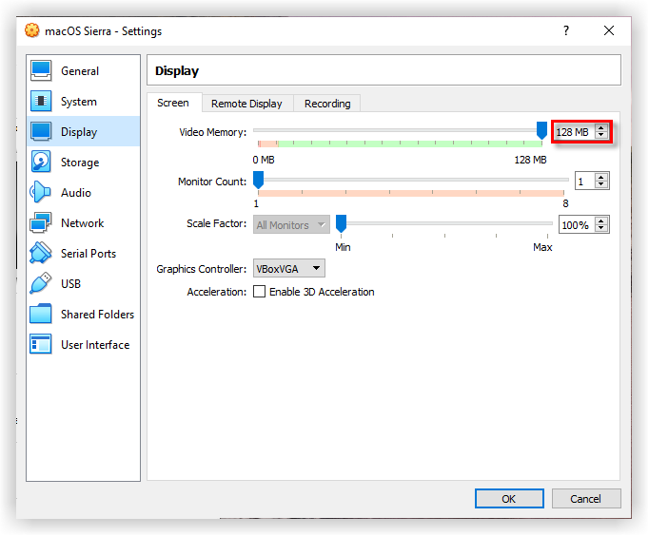Open Serial Ports settings
This screenshot has width=649, height=536.
click(83, 254)
